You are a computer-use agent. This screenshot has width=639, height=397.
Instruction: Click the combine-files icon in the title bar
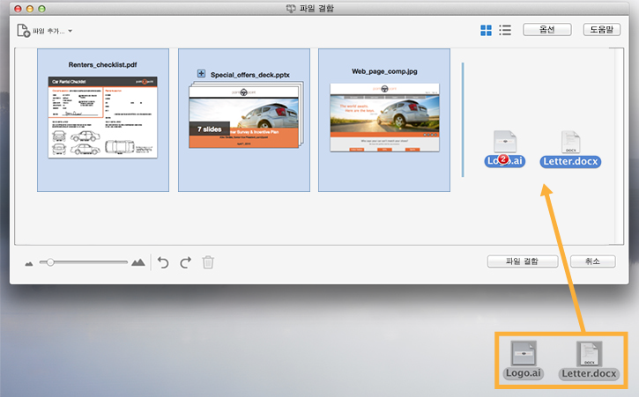(x=291, y=9)
